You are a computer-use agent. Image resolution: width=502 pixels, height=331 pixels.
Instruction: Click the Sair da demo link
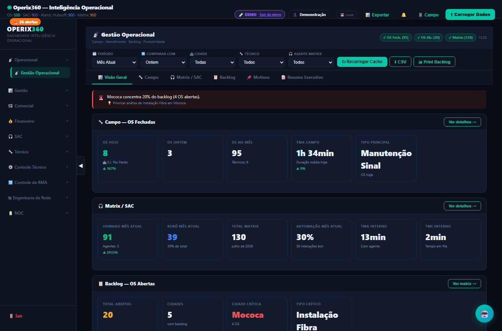pos(270,15)
